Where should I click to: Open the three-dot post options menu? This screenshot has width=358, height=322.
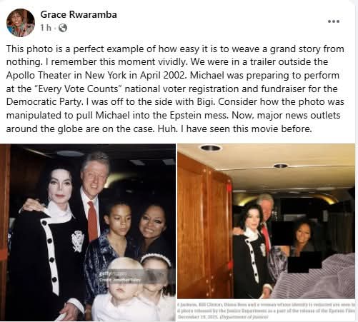coord(334,21)
